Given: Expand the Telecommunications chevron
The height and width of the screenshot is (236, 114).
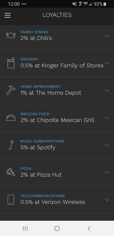Looking at the screenshot, I should pyautogui.click(x=107, y=200).
